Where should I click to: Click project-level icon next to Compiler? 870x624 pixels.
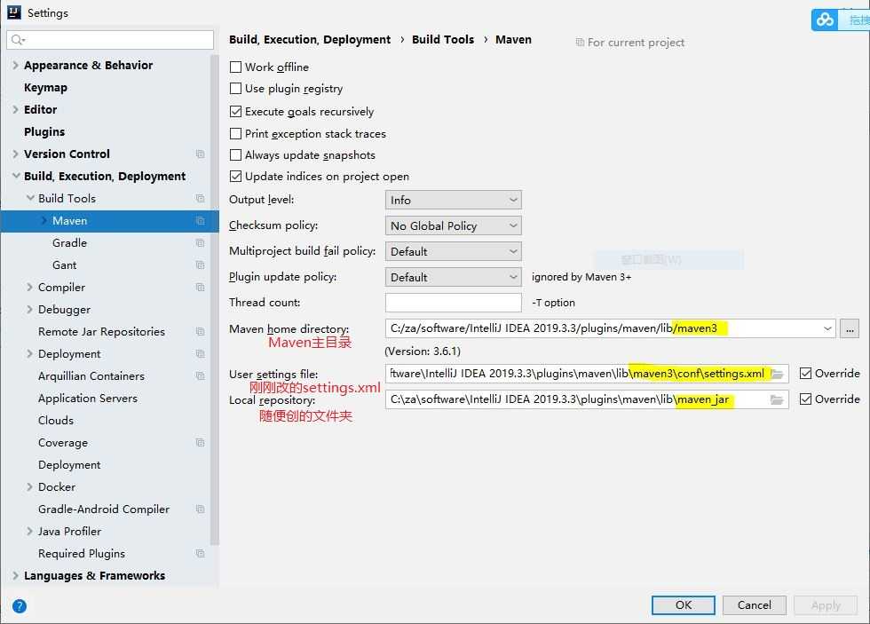tap(201, 288)
